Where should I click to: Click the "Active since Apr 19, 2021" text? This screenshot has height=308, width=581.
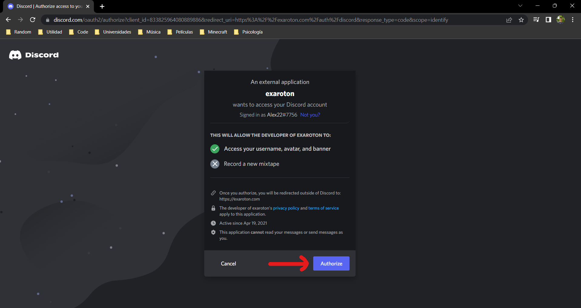tap(243, 223)
